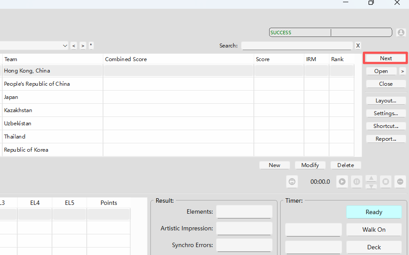The image size is (409, 255).
Task: Click the Open button
Action: (381, 71)
